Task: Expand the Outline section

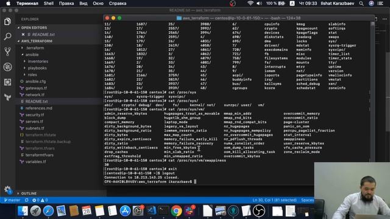Action: [x=29, y=193]
